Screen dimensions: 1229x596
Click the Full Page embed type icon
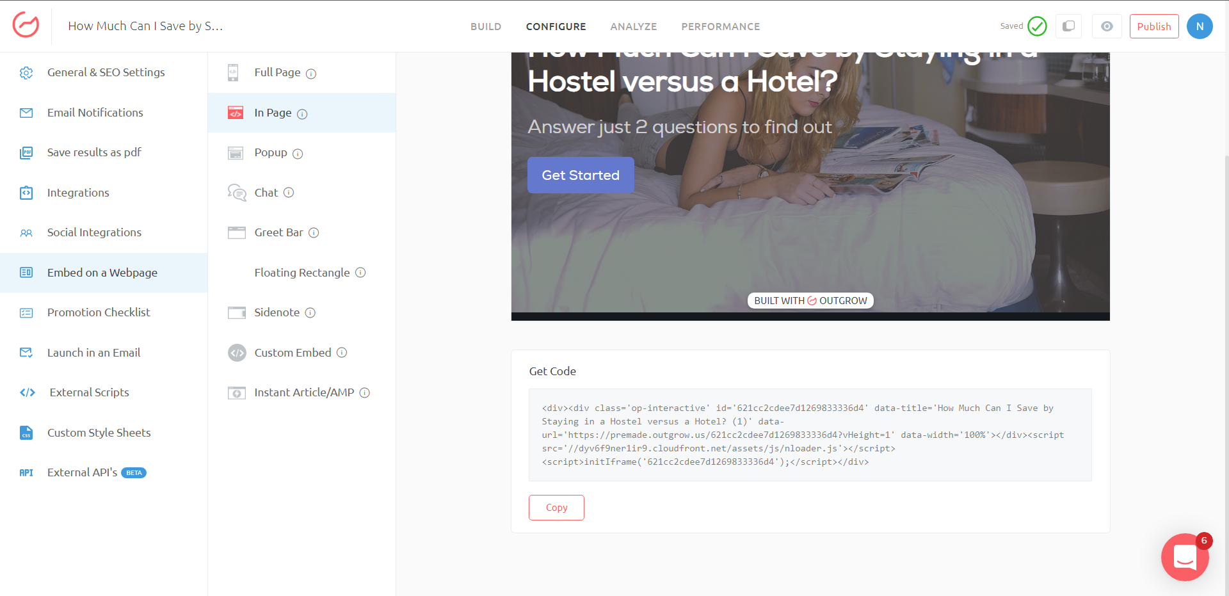(233, 72)
